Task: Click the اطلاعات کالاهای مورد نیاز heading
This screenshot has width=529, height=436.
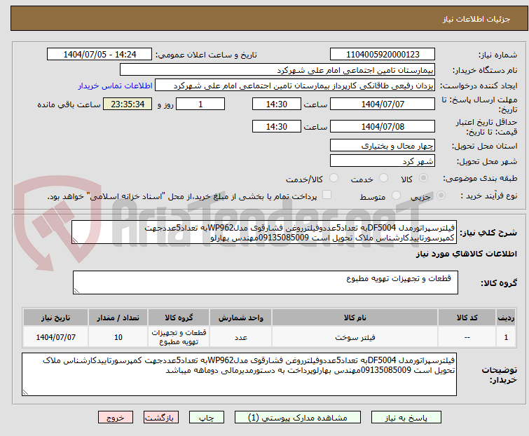Action: pos(466,254)
